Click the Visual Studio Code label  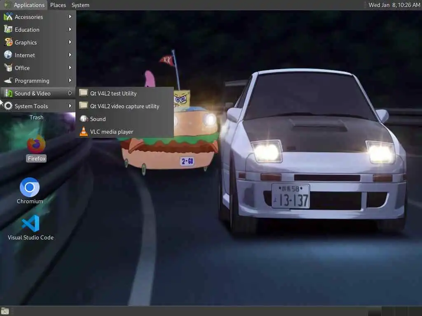click(30, 237)
